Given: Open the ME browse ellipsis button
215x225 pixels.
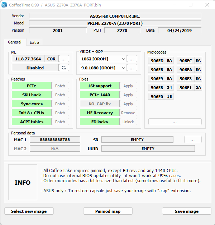Looking at the screenshot, I should (x=64, y=59).
